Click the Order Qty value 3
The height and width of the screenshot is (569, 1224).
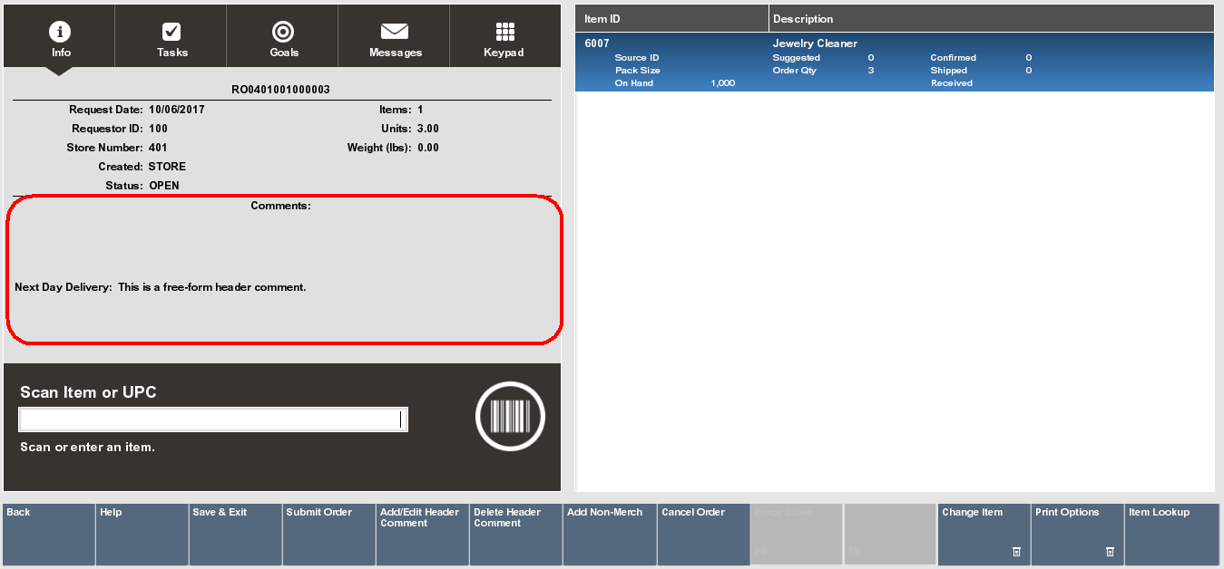(871, 71)
